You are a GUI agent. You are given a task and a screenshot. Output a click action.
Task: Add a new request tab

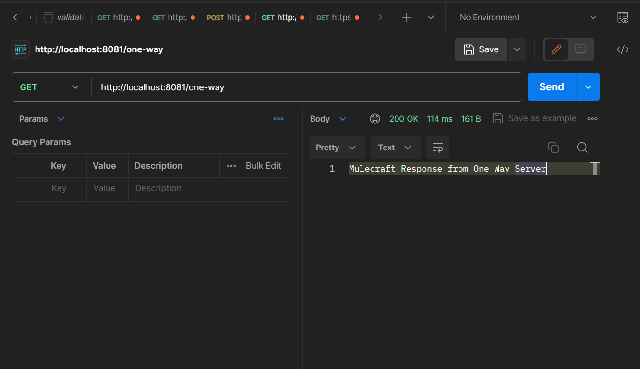(406, 18)
